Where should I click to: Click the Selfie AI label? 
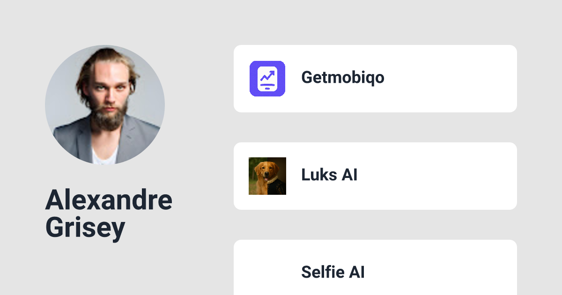click(x=333, y=272)
